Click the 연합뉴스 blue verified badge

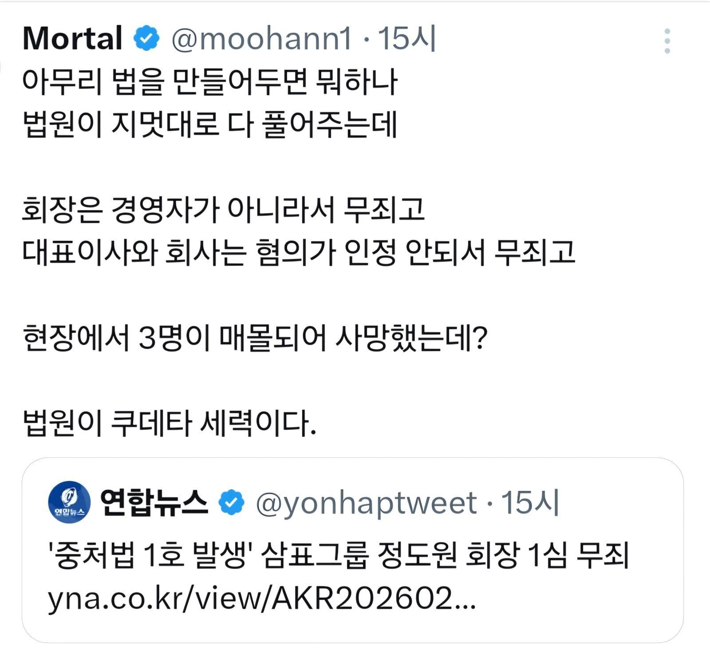(x=232, y=503)
